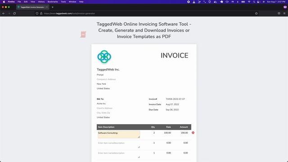Image resolution: width=288 pixels, height=162 pixels.
Task: Open the Firefox app menu
Action: (11, 2)
